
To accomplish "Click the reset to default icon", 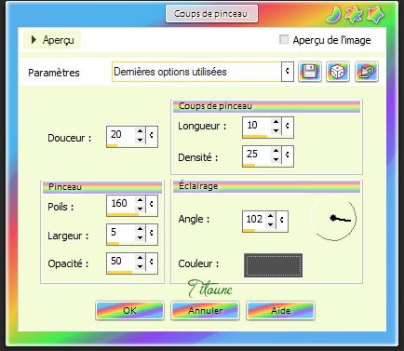I will [367, 72].
